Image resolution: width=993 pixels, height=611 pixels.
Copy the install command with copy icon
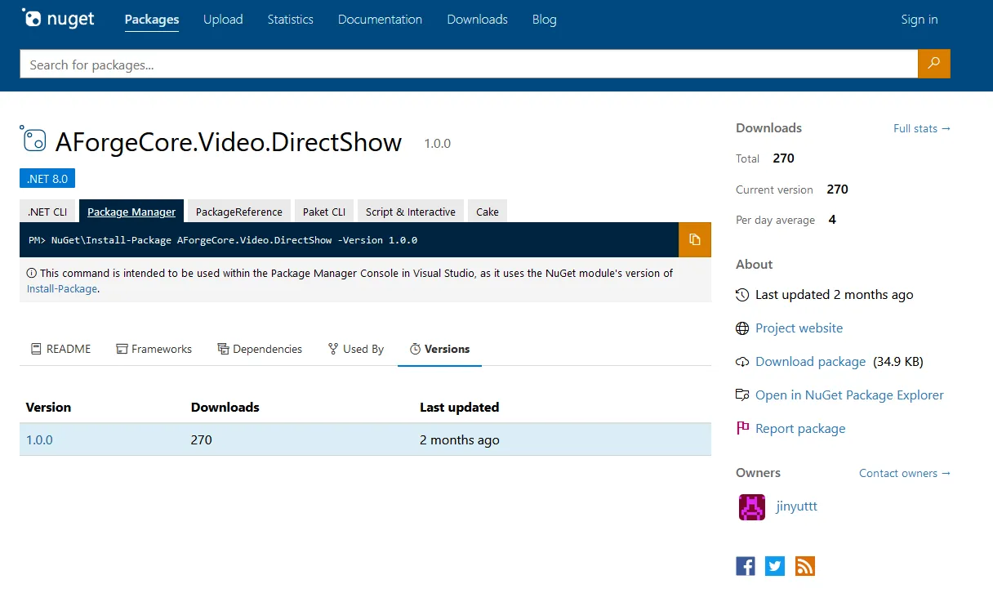pyautogui.click(x=694, y=239)
